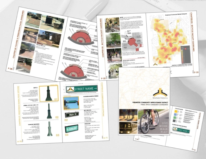Select the pedestrians walking photo on the cover
The width and height of the screenshot is (206, 159).
click(128, 115)
